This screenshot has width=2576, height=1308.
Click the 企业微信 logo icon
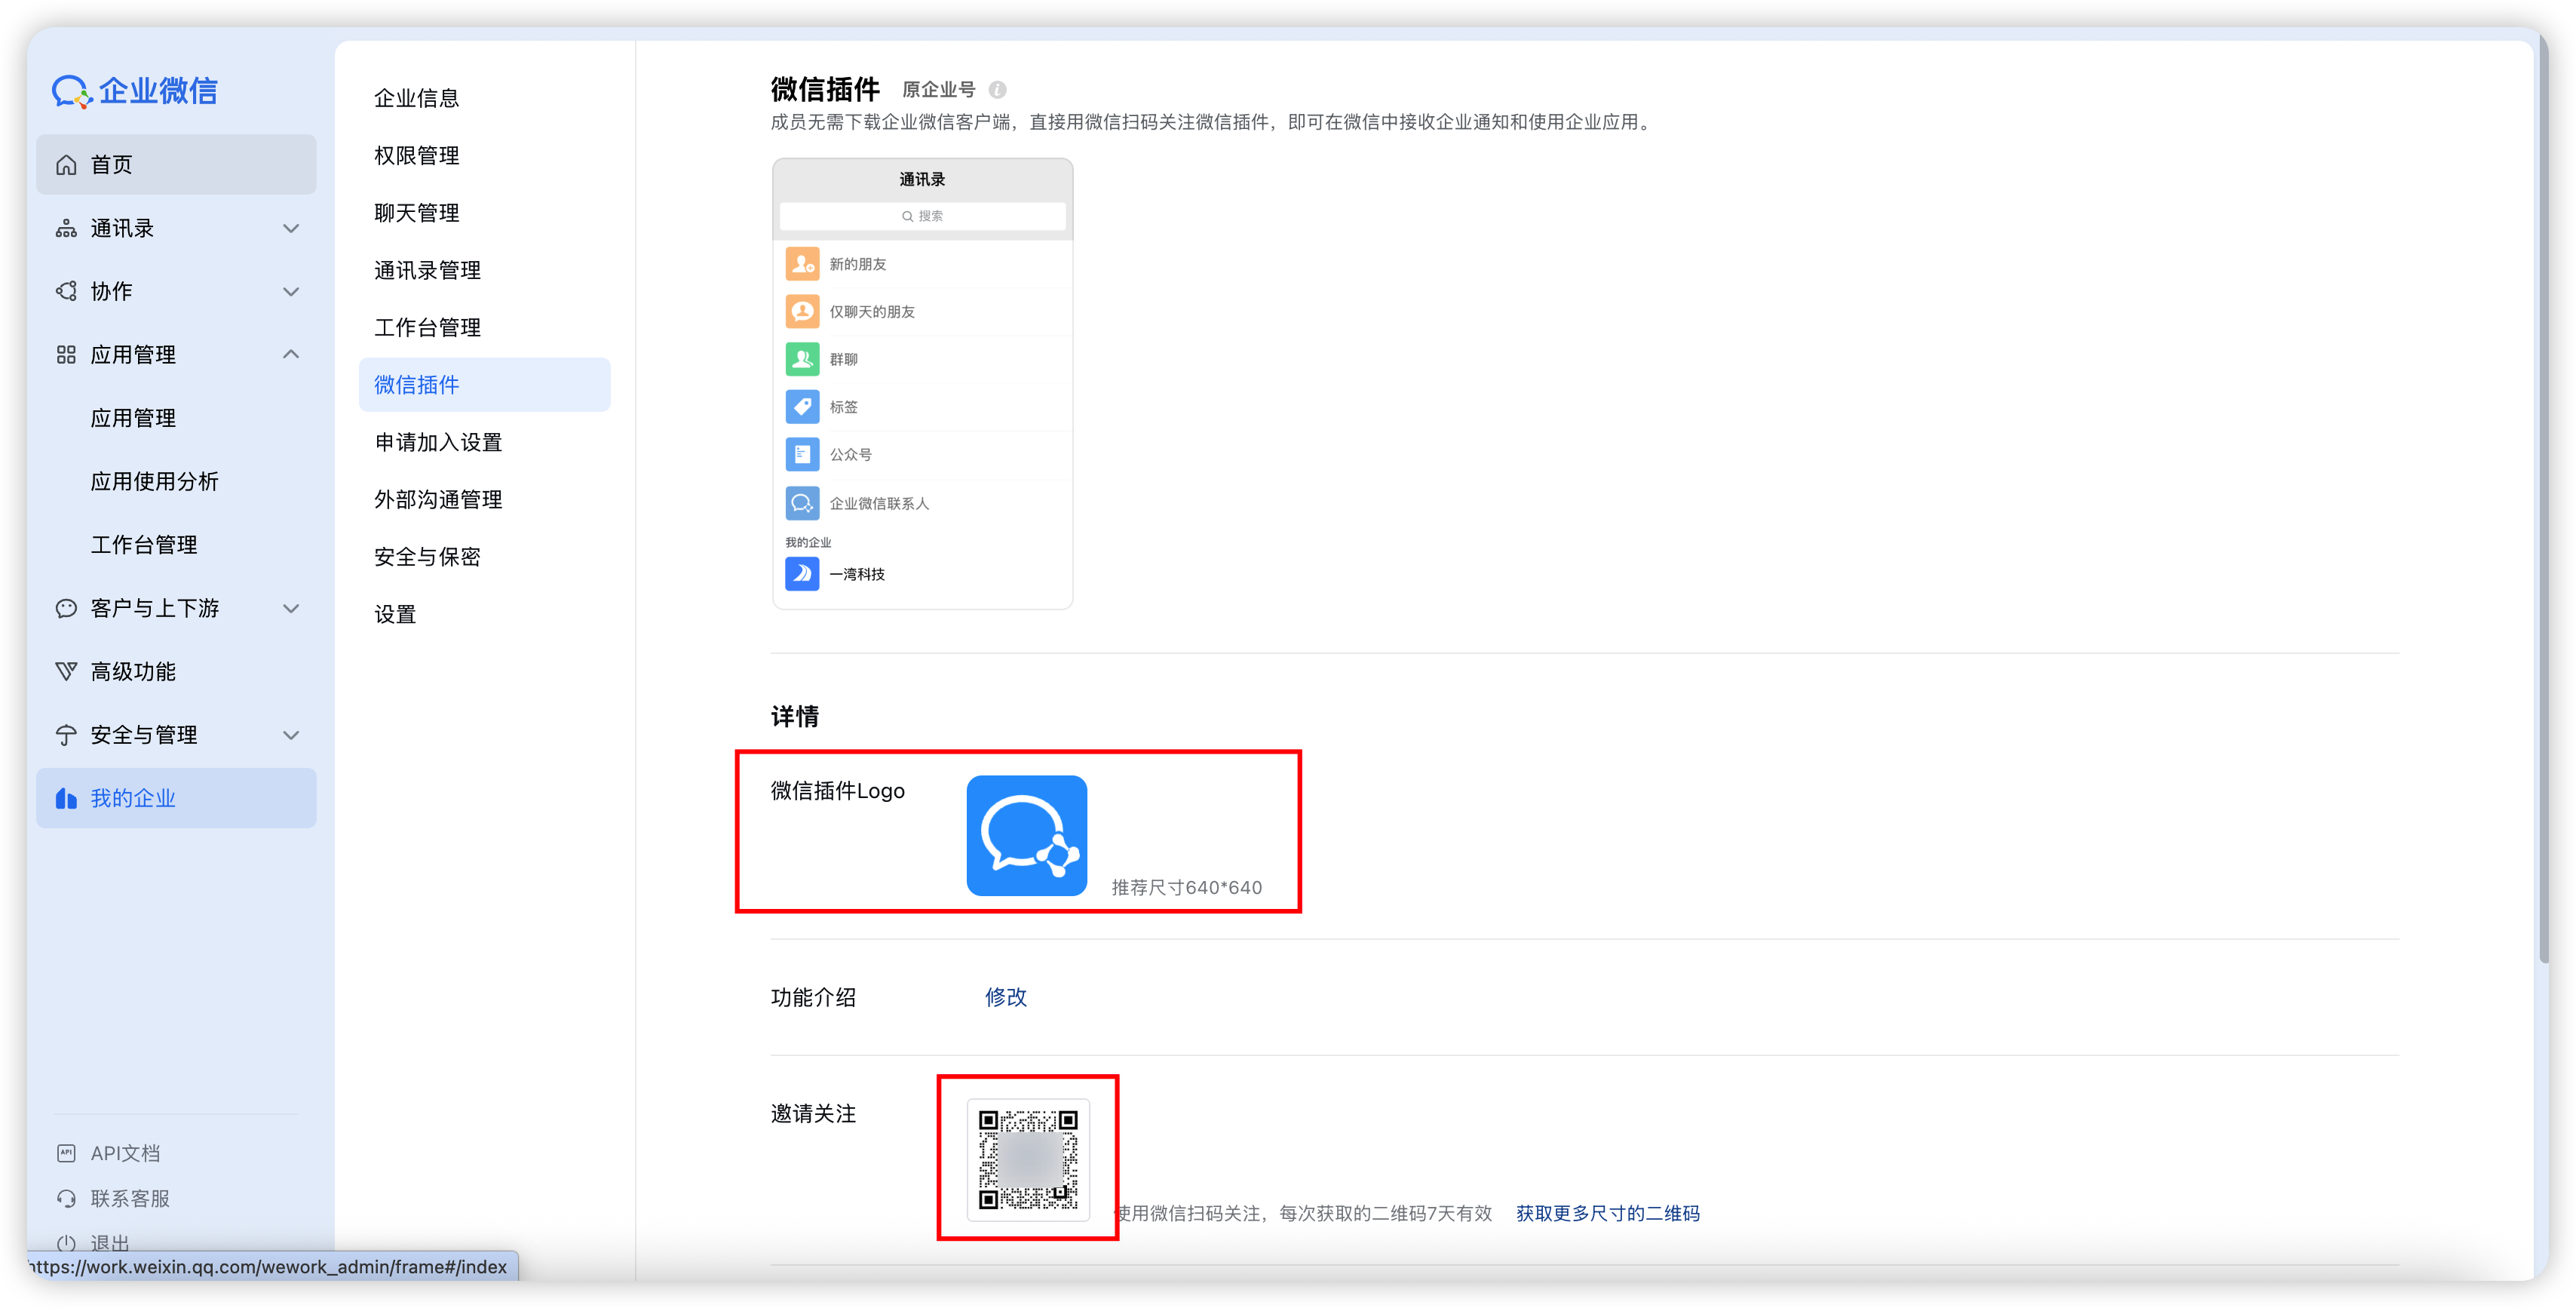click(x=72, y=91)
